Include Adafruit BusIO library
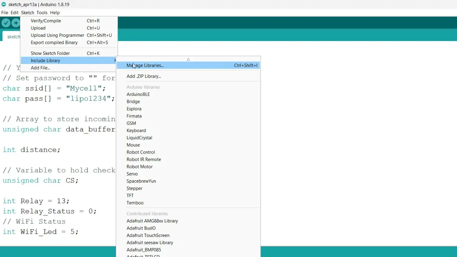The width and height of the screenshot is (457, 257). pyautogui.click(x=188, y=228)
